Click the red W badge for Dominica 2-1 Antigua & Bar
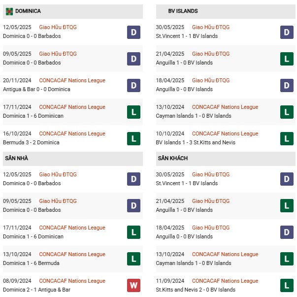This screenshot has width=297, height=297. pyautogui.click(x=133, y=285)
